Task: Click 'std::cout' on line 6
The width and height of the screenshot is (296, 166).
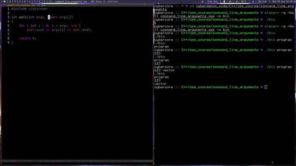Action: (x=35, y=30)
